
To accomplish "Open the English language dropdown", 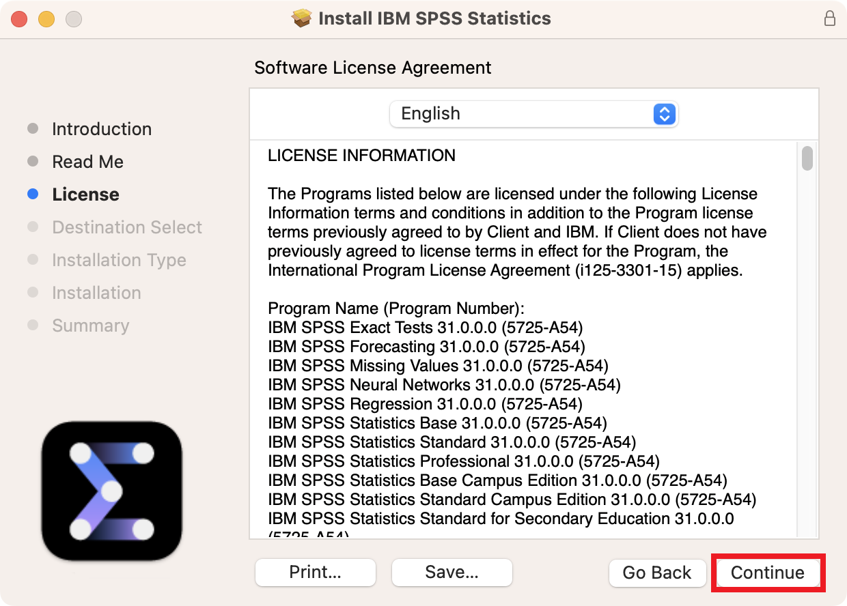I will tap(533, 114).
